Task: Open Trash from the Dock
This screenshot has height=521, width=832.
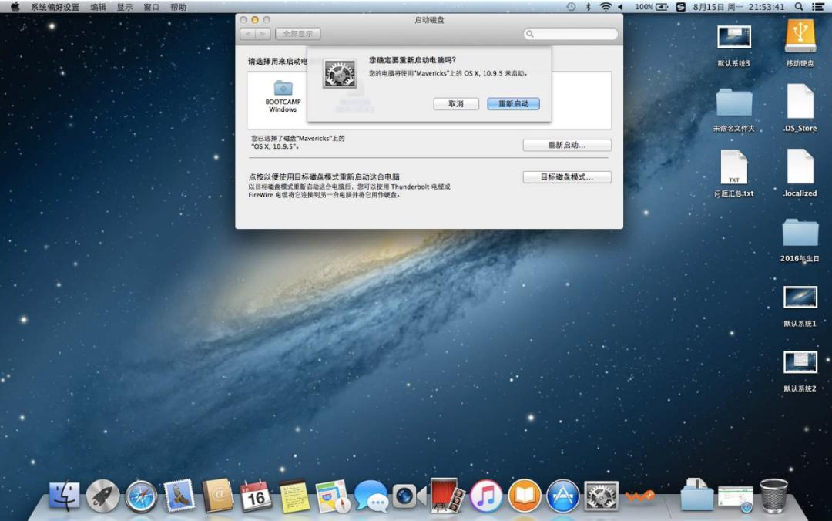Action: pos(774,496)
